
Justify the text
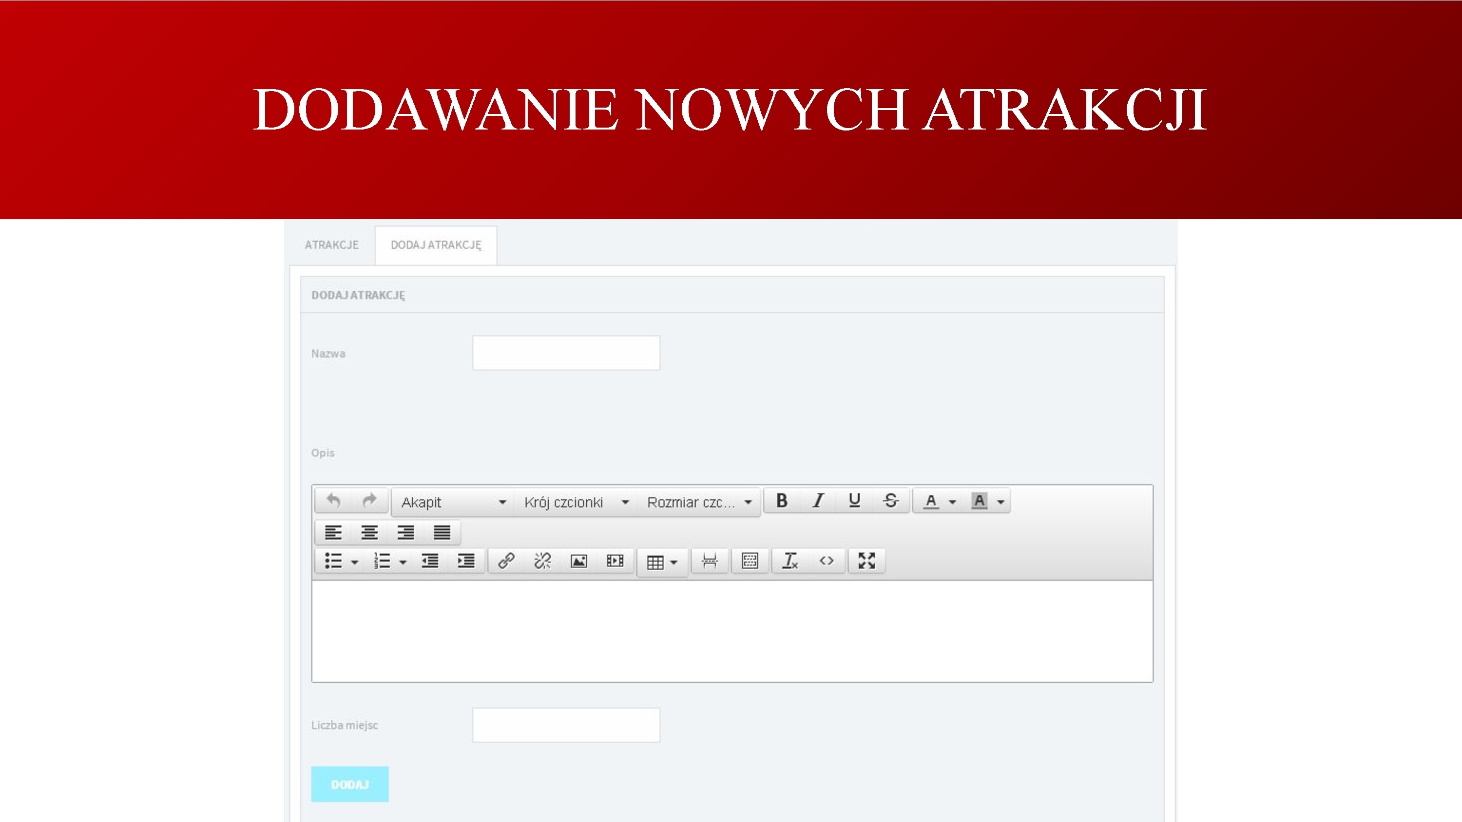(442, 532)
